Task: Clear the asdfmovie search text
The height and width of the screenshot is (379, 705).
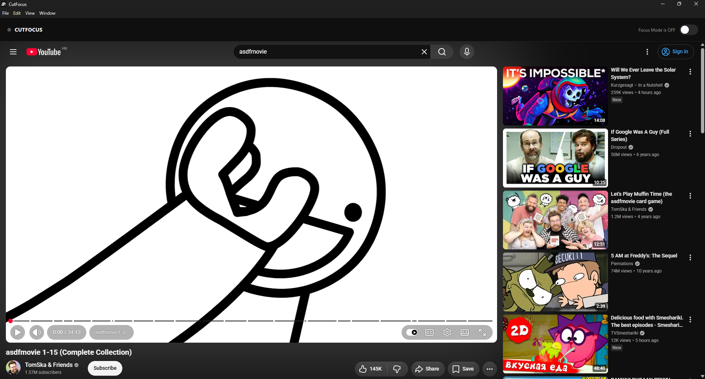Action: [x=424, y=52]
